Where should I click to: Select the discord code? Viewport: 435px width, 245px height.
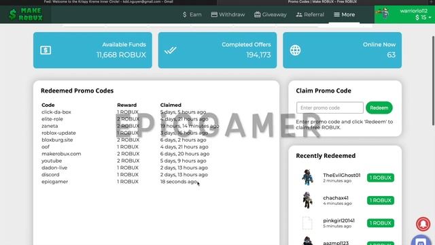[x=50, y=174]
